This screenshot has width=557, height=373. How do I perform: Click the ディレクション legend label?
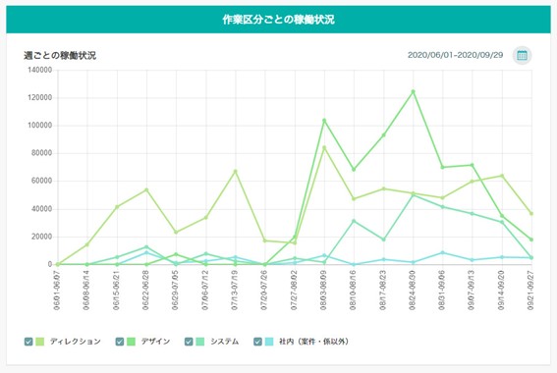pyautogui.click(x=76, y=342)
